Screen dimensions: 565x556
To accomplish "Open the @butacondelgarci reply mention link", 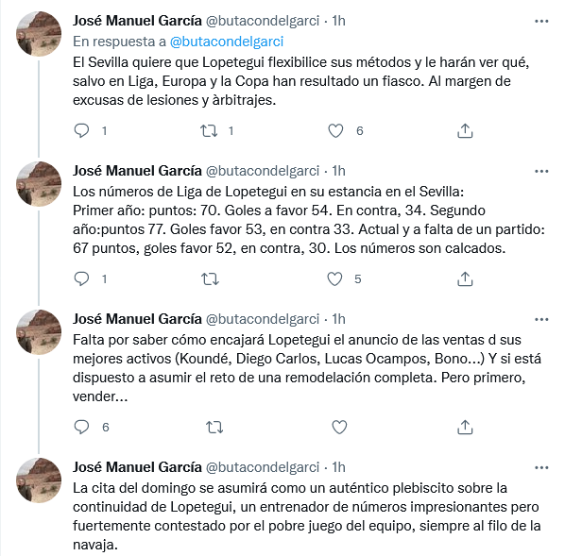I will [x=227, y=42].
